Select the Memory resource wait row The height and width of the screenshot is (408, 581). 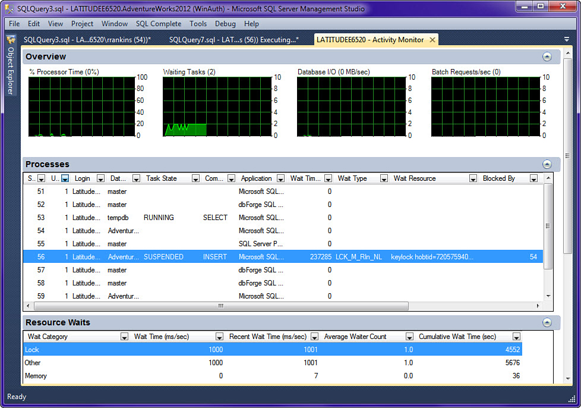238,376
